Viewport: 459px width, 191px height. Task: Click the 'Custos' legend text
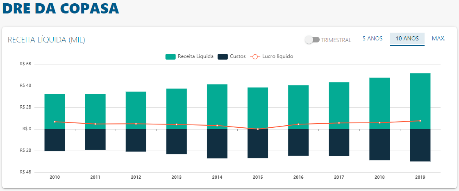[238, 57]
